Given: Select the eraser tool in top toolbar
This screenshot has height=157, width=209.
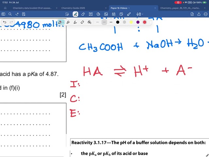Looking at the screenshot, I should (x=83, y=14).
